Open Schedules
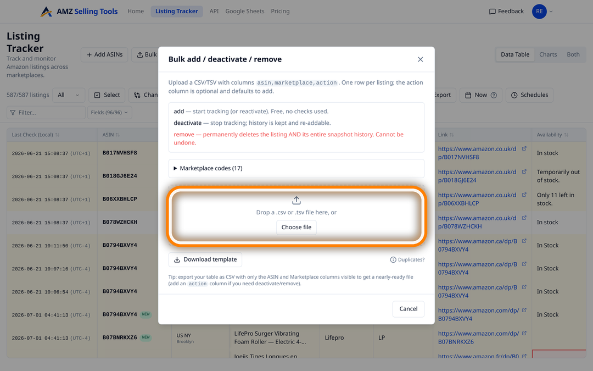Screen dimensions: 593x371 coord(529,95)
